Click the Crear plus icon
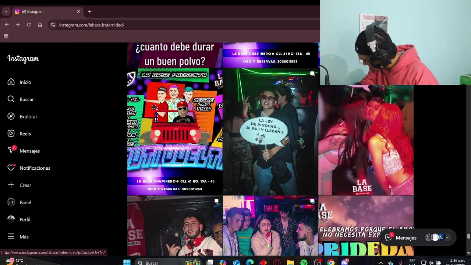The width and height of the screenshot is (471, 265). (11, 185)
